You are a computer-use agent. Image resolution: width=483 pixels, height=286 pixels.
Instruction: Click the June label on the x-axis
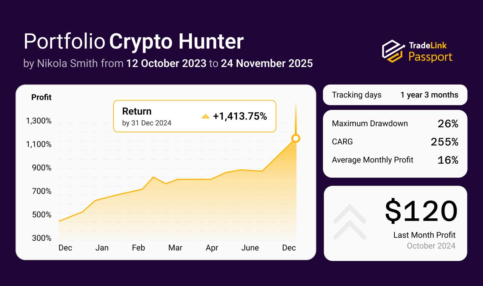[x=250, y=248]
